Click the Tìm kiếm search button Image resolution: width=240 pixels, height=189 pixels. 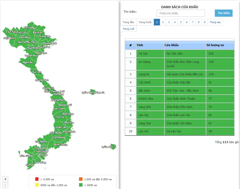point(224,13)
